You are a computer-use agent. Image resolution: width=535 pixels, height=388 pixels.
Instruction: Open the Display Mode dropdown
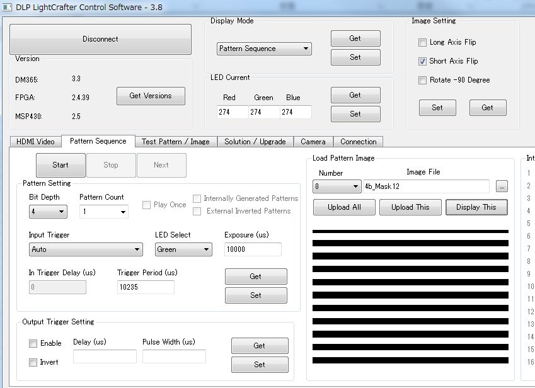tap(264, 48)
